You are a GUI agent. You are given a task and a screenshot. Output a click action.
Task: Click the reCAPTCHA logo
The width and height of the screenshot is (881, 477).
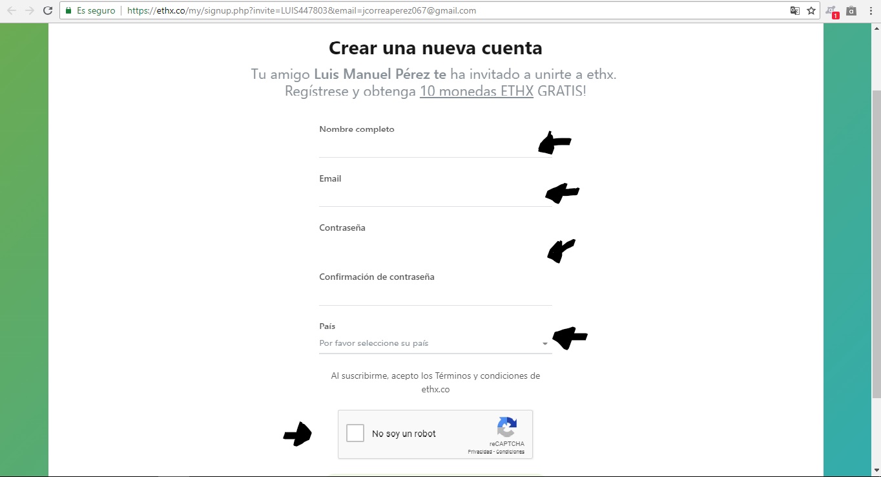[x=507, y=427]
